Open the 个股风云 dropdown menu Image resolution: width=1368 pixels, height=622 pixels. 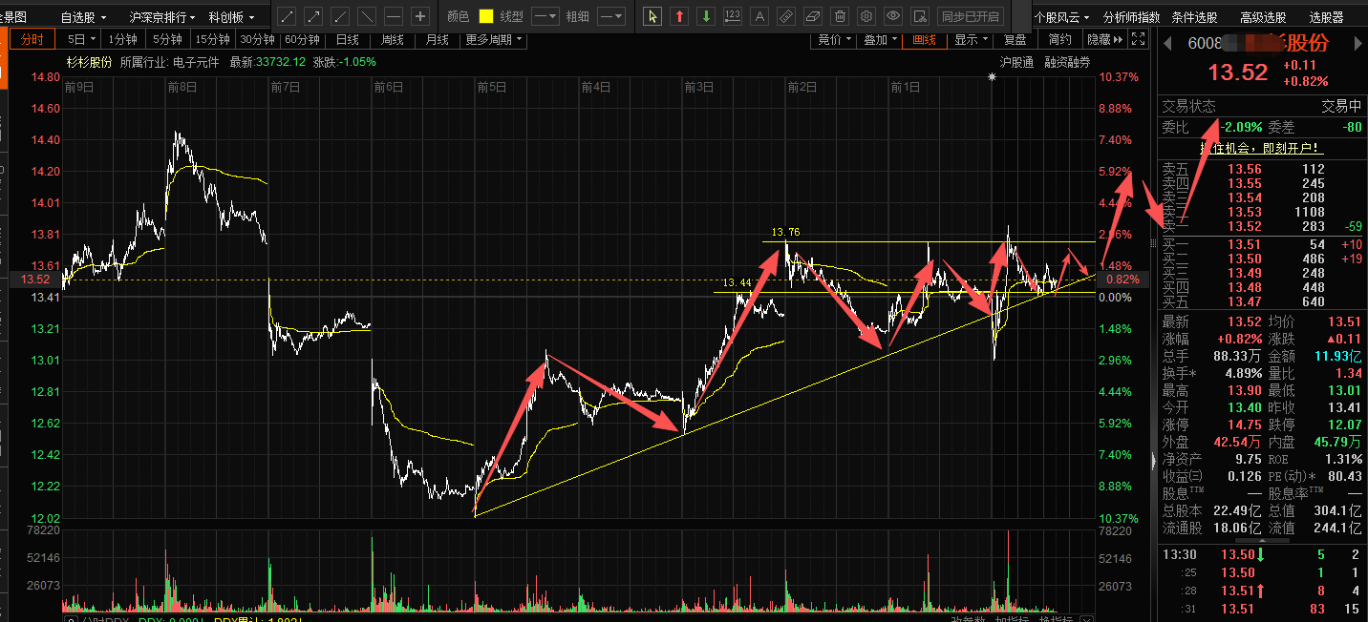tap(1063, 17)
